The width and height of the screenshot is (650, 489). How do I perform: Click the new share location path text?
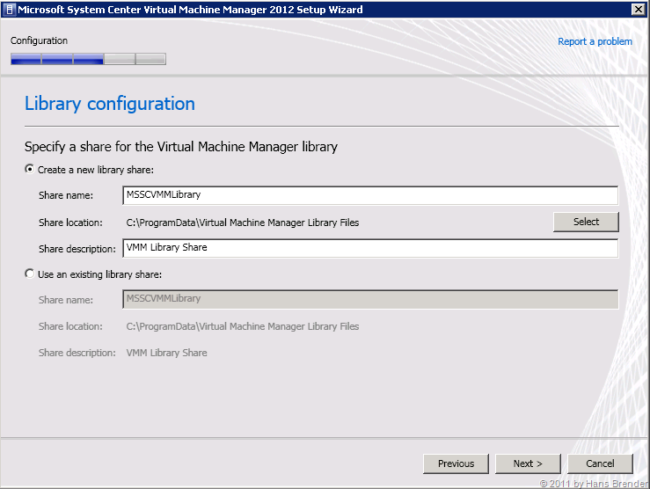pos(242,223)
